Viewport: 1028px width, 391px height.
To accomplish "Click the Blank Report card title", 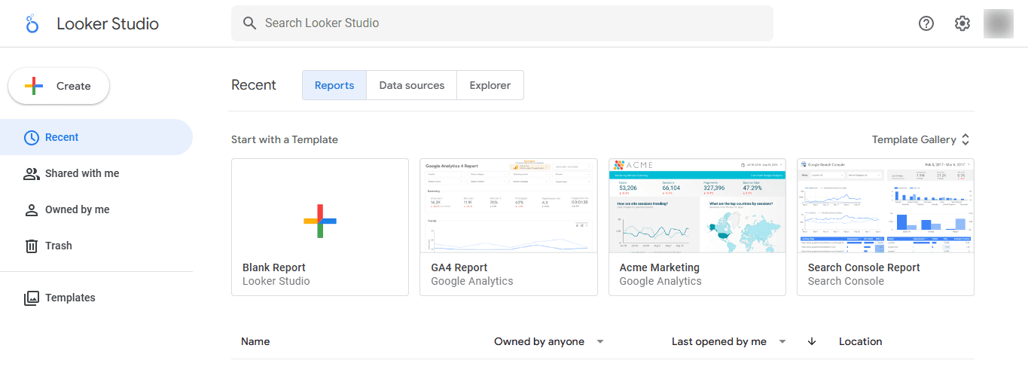I will point(274,267).
